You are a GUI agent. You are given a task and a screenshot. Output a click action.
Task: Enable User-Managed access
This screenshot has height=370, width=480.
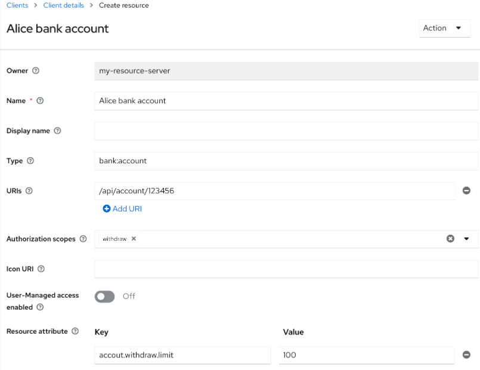point(104,296)
